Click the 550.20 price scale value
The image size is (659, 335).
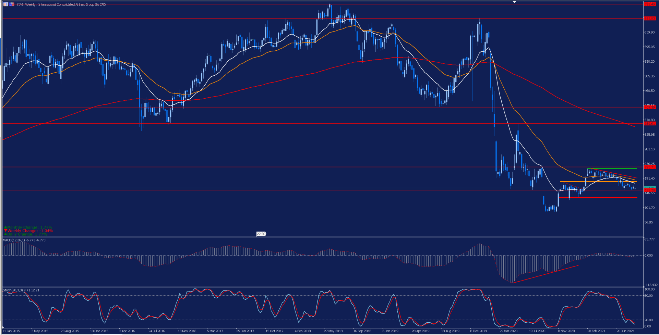point(649,62)
